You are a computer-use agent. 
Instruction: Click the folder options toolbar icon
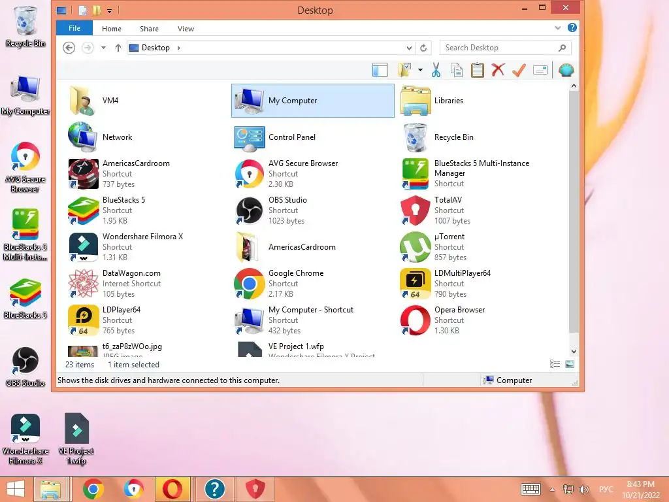click(x=404, y=70)
